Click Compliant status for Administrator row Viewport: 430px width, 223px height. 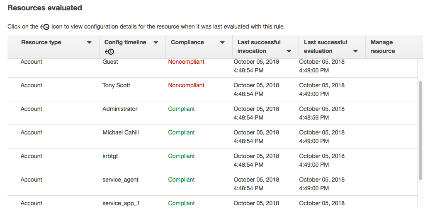pyautogui.click(x=181, y=109)
